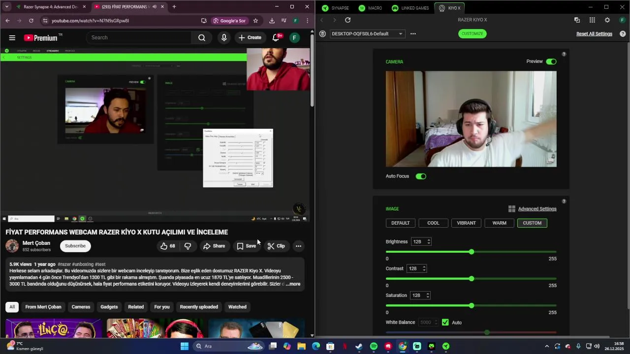Open Image panel help question mark

[x=564, y=201]
